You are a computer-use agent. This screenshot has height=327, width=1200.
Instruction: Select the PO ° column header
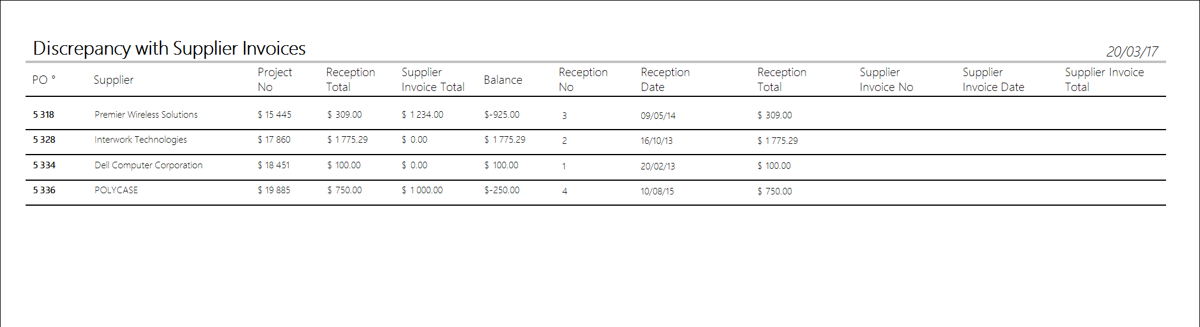tap(43, 80)
